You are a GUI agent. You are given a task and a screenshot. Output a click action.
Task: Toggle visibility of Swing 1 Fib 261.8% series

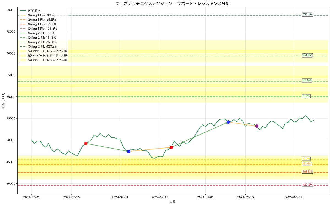click(x=23, y=24)
